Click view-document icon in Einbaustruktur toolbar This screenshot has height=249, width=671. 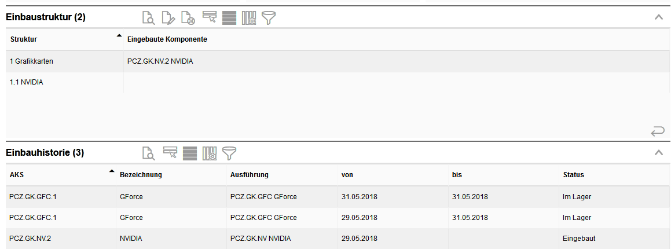click(x=149, y=18)
